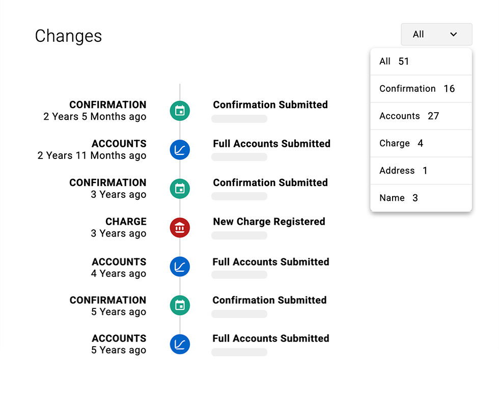Click the green calendar icon for Confirmation 5 Years ago
499x395 pixels.
point(180,305)
